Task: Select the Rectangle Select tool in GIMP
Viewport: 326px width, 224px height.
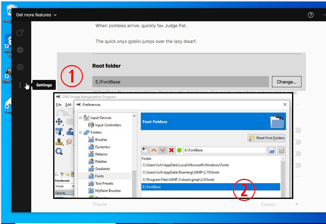Action: point(70,121)
